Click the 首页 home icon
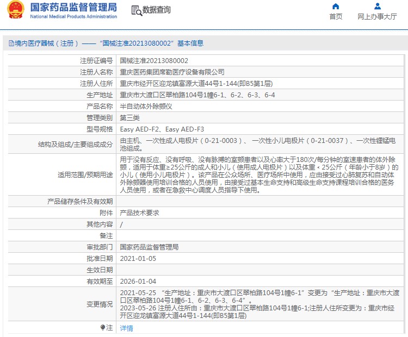The image size is (408, 337). click(x=336, y=7)
